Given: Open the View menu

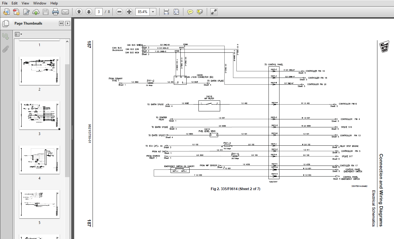Looking at the screenshot, I should click(26, 3).
